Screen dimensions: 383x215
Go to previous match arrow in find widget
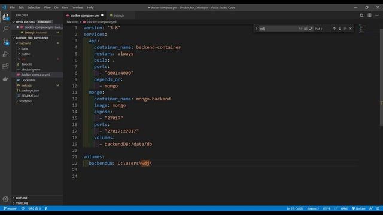pyautogui.click(x=334, y=29)
